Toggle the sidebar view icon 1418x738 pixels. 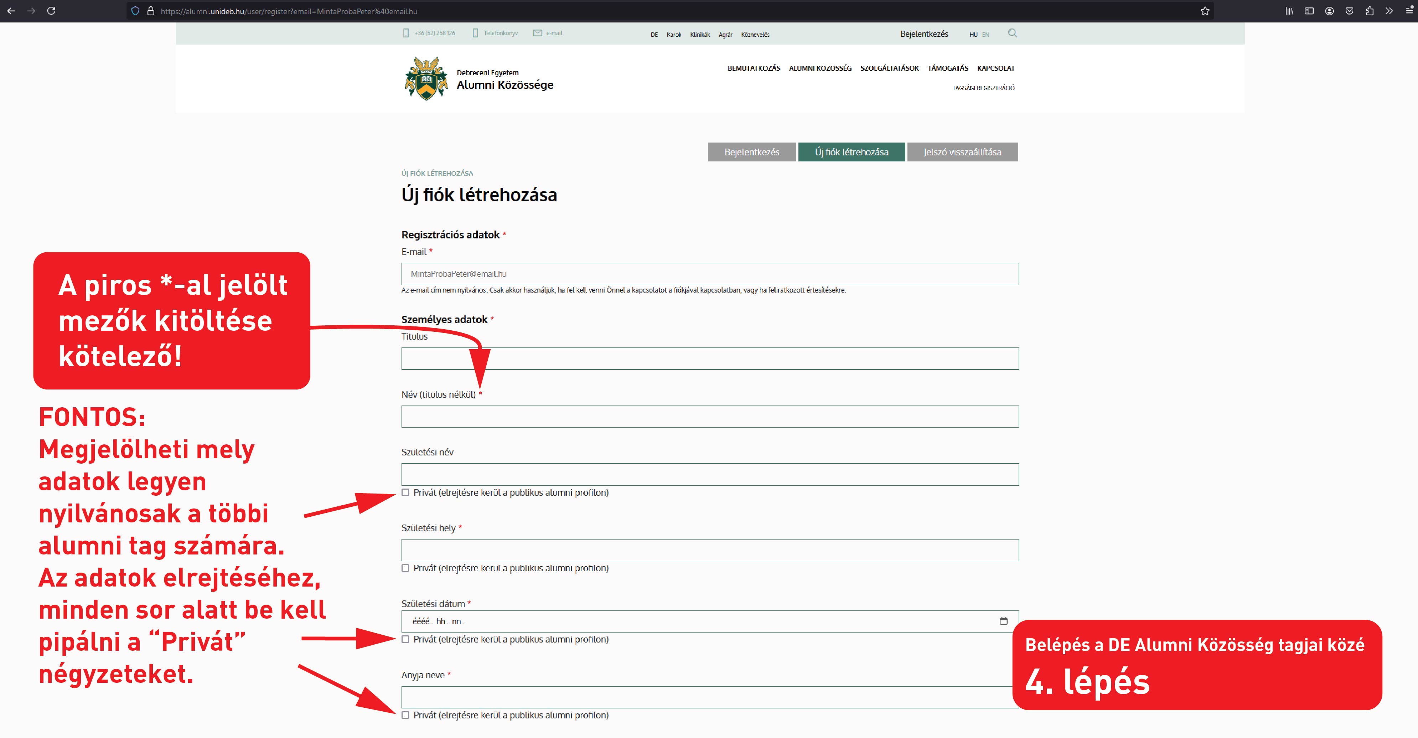(x=1309, y=10)
